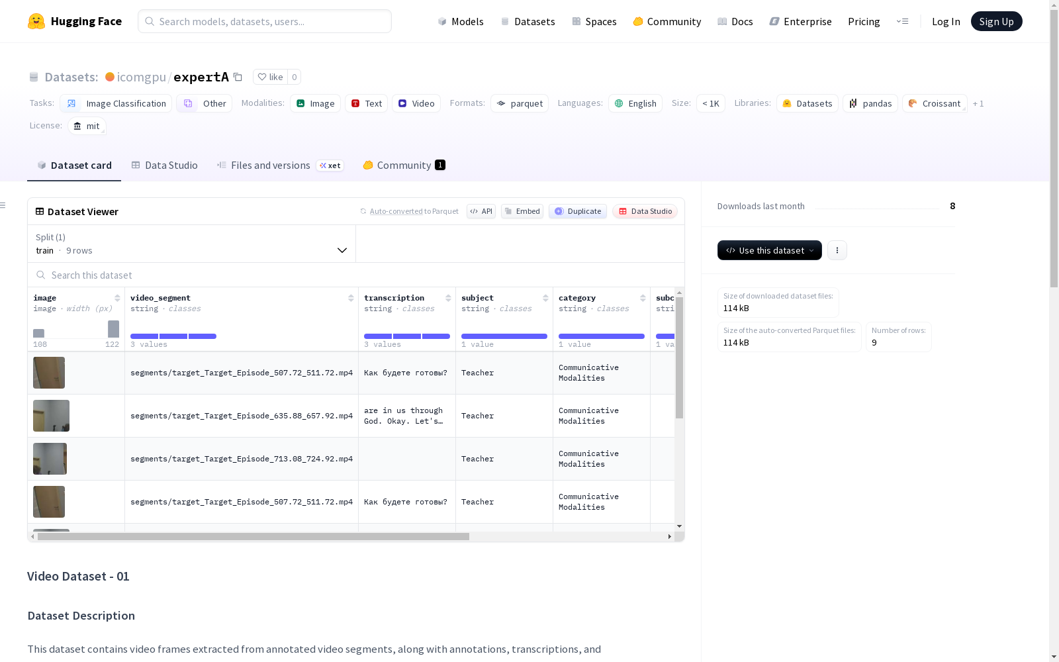The image size is (1059, 662).
Task: Filter by Text modality tag
Action: [366, 103]
